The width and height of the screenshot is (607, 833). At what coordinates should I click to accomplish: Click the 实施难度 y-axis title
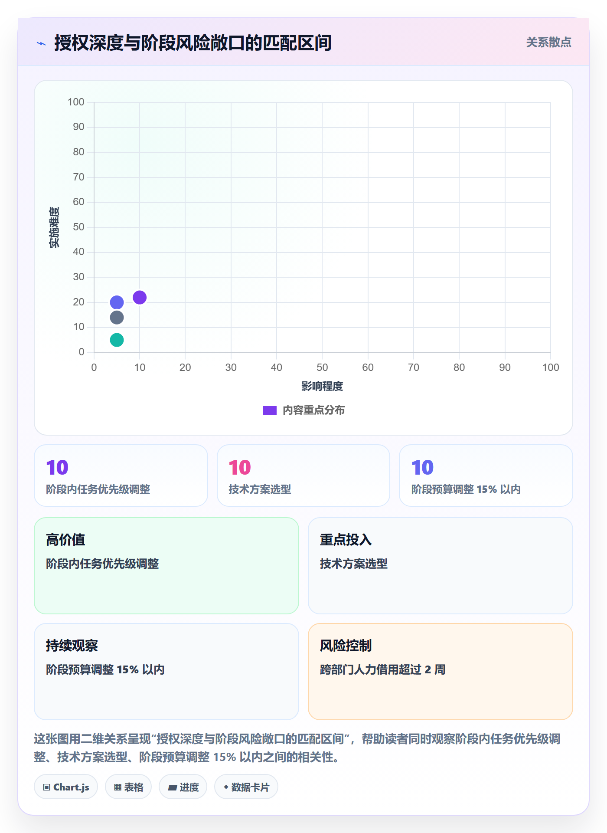[54, 227]
